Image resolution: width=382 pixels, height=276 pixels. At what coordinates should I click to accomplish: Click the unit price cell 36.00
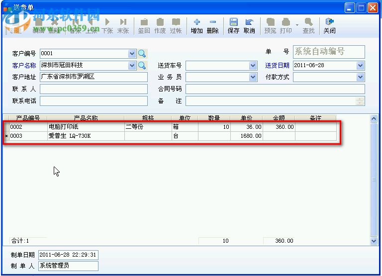pos(247,127)
